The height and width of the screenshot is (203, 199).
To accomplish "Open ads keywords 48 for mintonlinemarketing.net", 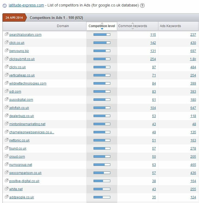I will pos(194,124).
